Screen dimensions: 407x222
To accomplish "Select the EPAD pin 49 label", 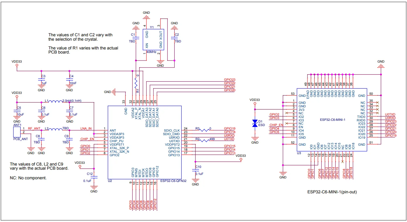I will [x=308, y=94].
